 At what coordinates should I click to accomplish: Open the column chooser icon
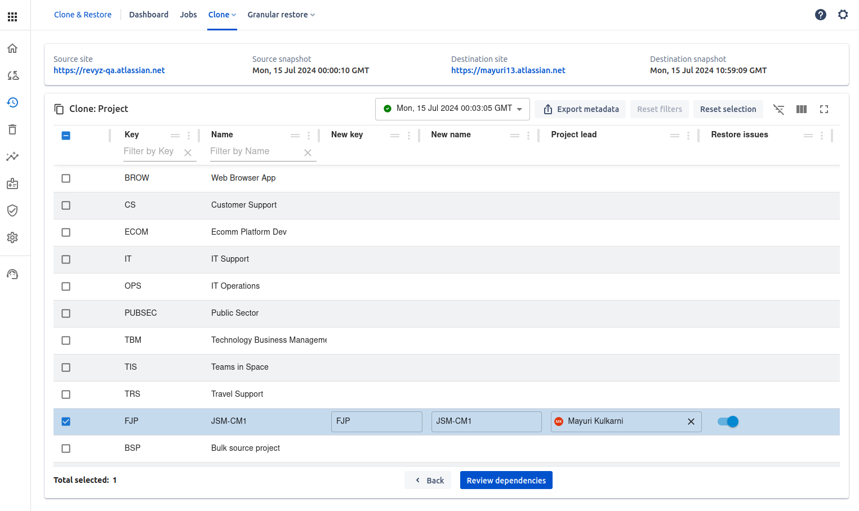point(801,109)
